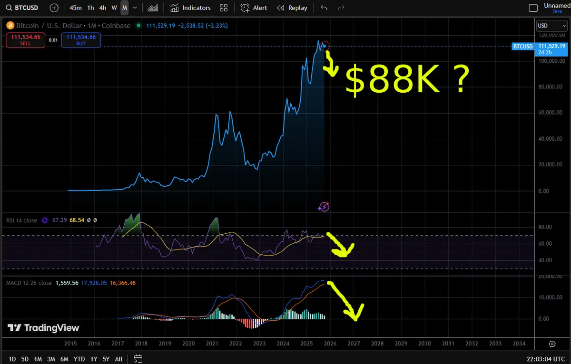Click the green market status dot
Viewport: 571px width, 364px height.
coord(138,26)
